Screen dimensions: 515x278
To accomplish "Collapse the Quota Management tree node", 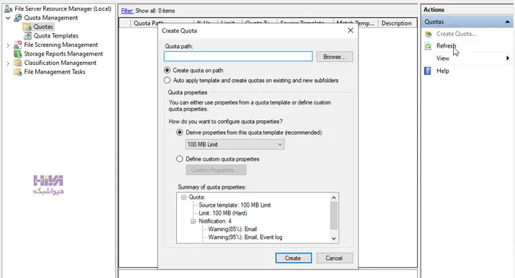I will [8, 18].
